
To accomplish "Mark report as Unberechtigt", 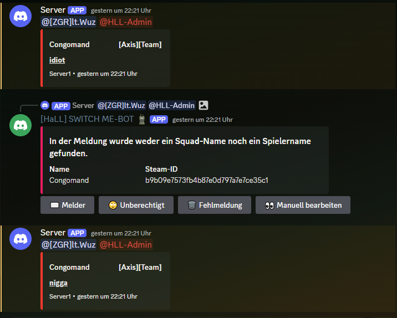I will (x=136, y=205).
